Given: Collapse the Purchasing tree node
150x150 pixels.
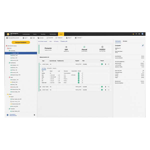Looking at the screenshot, I should pyautogui.click(x=8, y=51).
